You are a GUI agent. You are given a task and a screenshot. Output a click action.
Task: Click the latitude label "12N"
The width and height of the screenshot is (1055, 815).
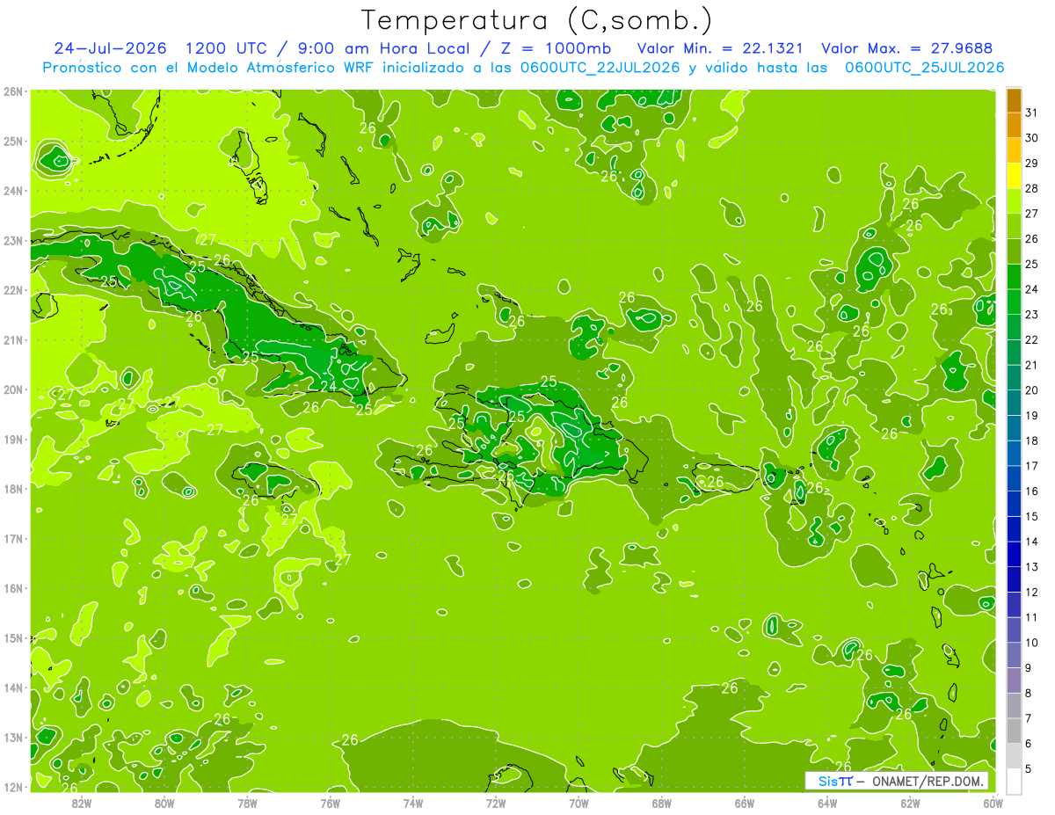pos(12,787)
